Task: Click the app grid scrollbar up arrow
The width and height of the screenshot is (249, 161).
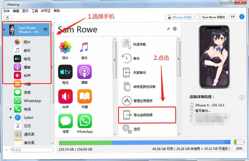Action: (x=115, y=39)
